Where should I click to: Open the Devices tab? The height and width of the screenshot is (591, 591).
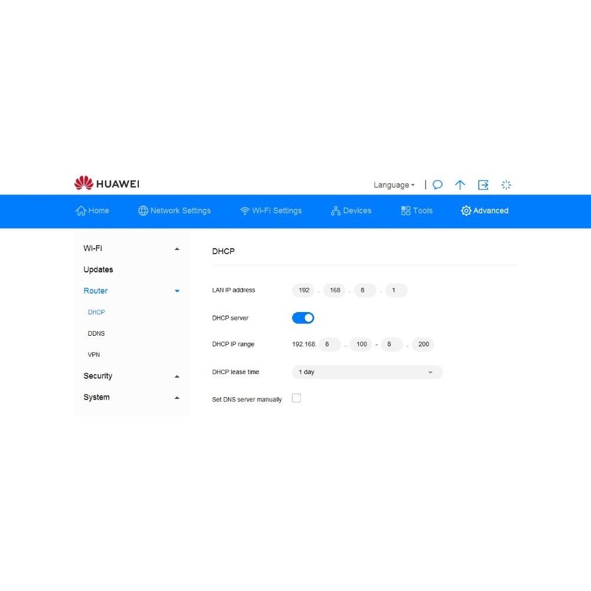(x=351, y=211)
